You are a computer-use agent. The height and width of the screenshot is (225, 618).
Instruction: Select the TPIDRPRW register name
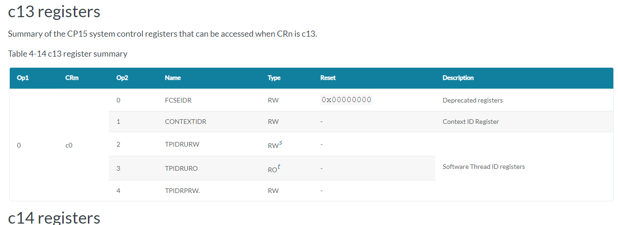tap(182, 191)
